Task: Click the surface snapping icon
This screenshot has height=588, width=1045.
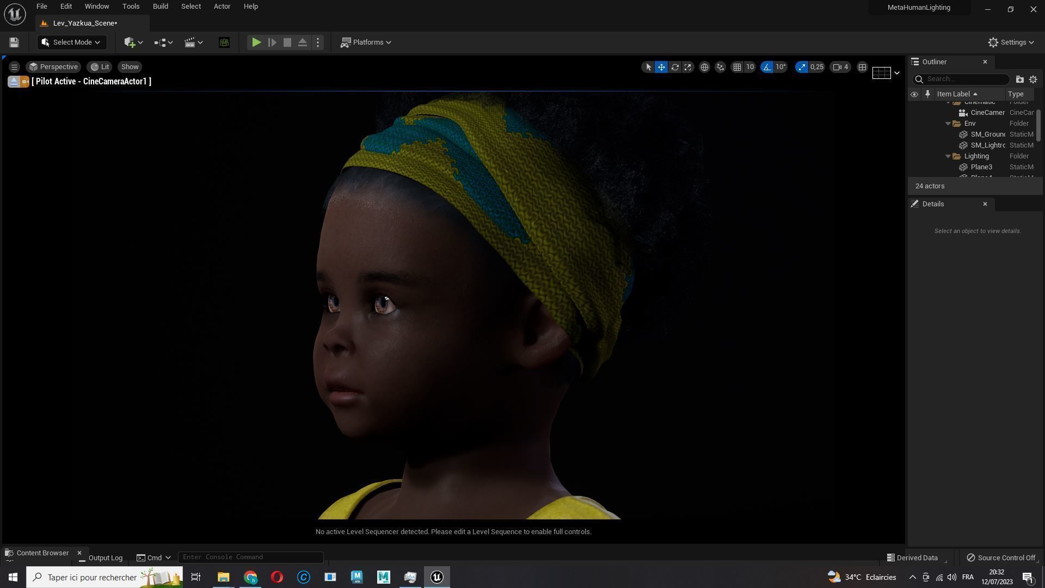Action: [720, 67]
